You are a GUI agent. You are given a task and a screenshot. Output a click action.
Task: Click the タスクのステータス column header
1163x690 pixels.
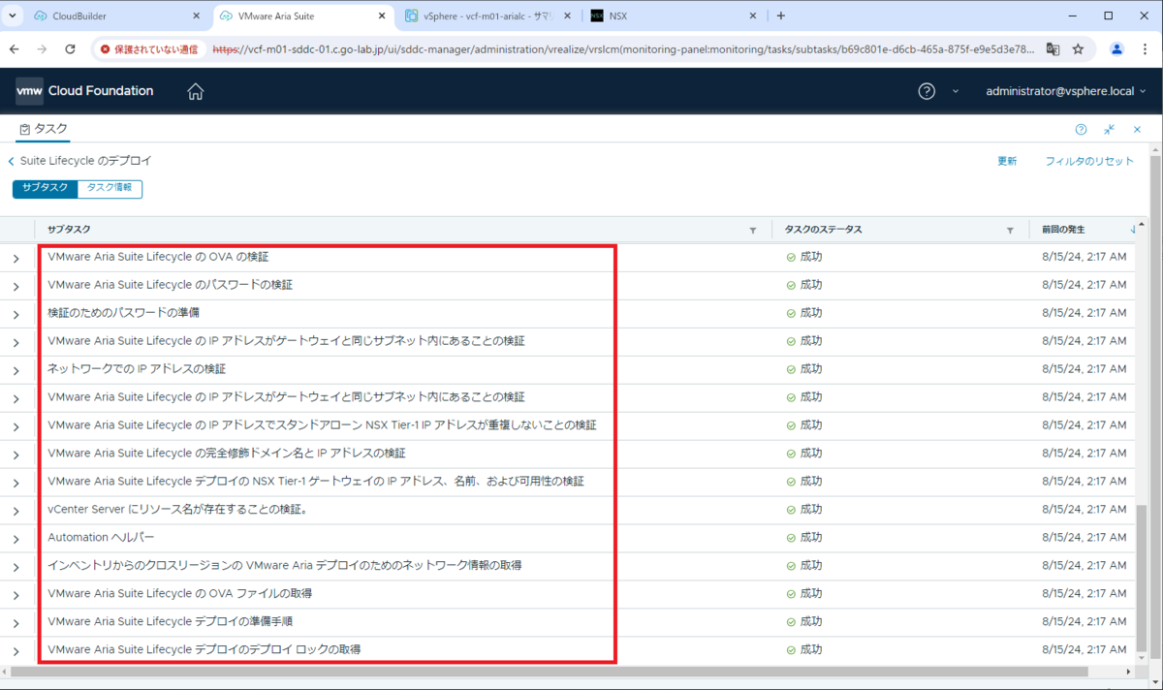coord(823,230)
